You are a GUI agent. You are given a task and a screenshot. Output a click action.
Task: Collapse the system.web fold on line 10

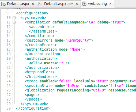point(14,18)
